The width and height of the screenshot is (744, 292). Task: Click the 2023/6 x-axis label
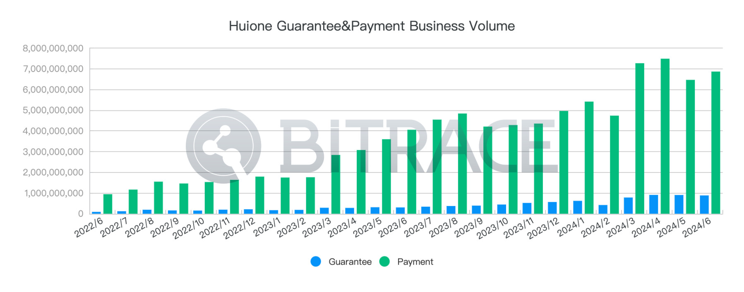[392, 227]
